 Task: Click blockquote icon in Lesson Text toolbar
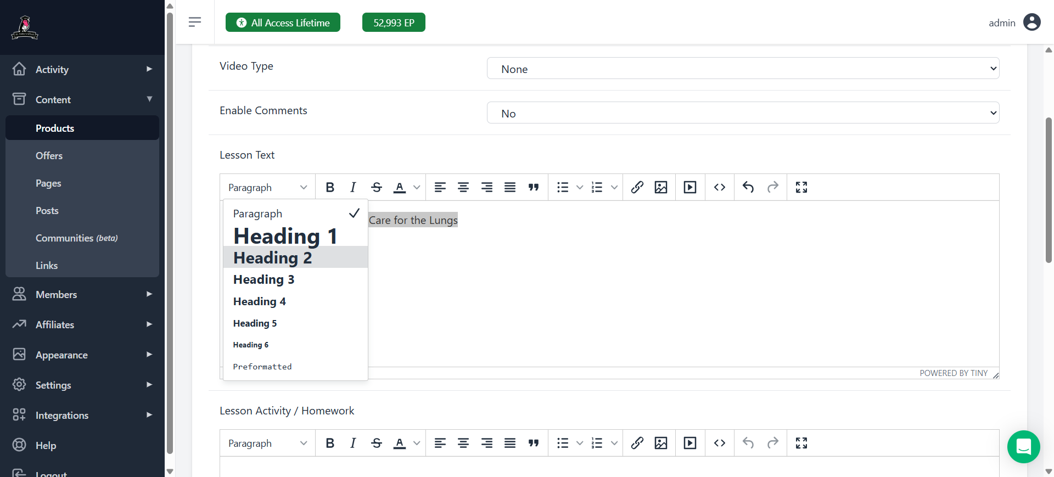(x=534, y=188)
